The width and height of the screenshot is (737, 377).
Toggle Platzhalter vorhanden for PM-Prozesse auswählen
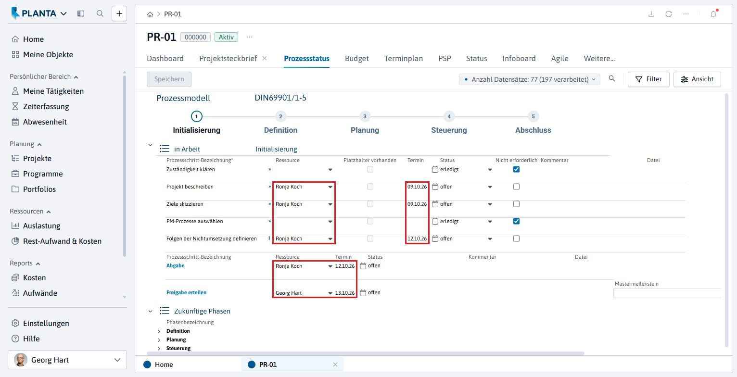point(370,221)
